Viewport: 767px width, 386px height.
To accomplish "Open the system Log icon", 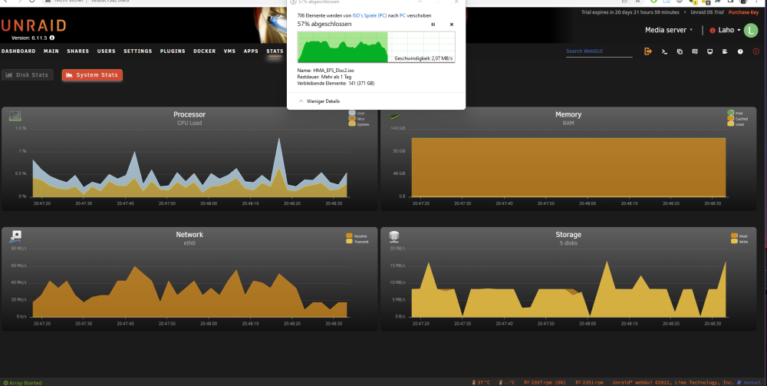I will 725,51.
